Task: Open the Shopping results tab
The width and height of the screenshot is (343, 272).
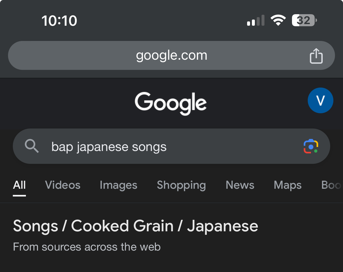Action: (x=181, y=185)
